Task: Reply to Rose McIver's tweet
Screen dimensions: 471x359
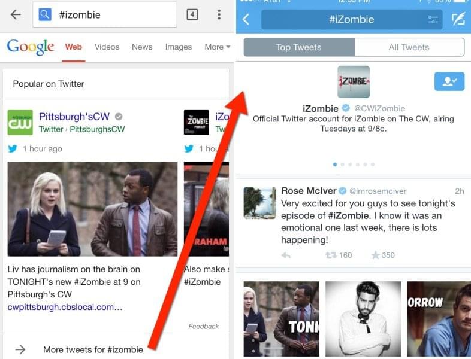Action: pos(286,255)
